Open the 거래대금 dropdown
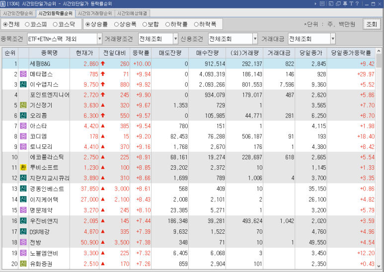Image resolution: width=384 pixels, height=272 pixels. (x=332, y=39)
